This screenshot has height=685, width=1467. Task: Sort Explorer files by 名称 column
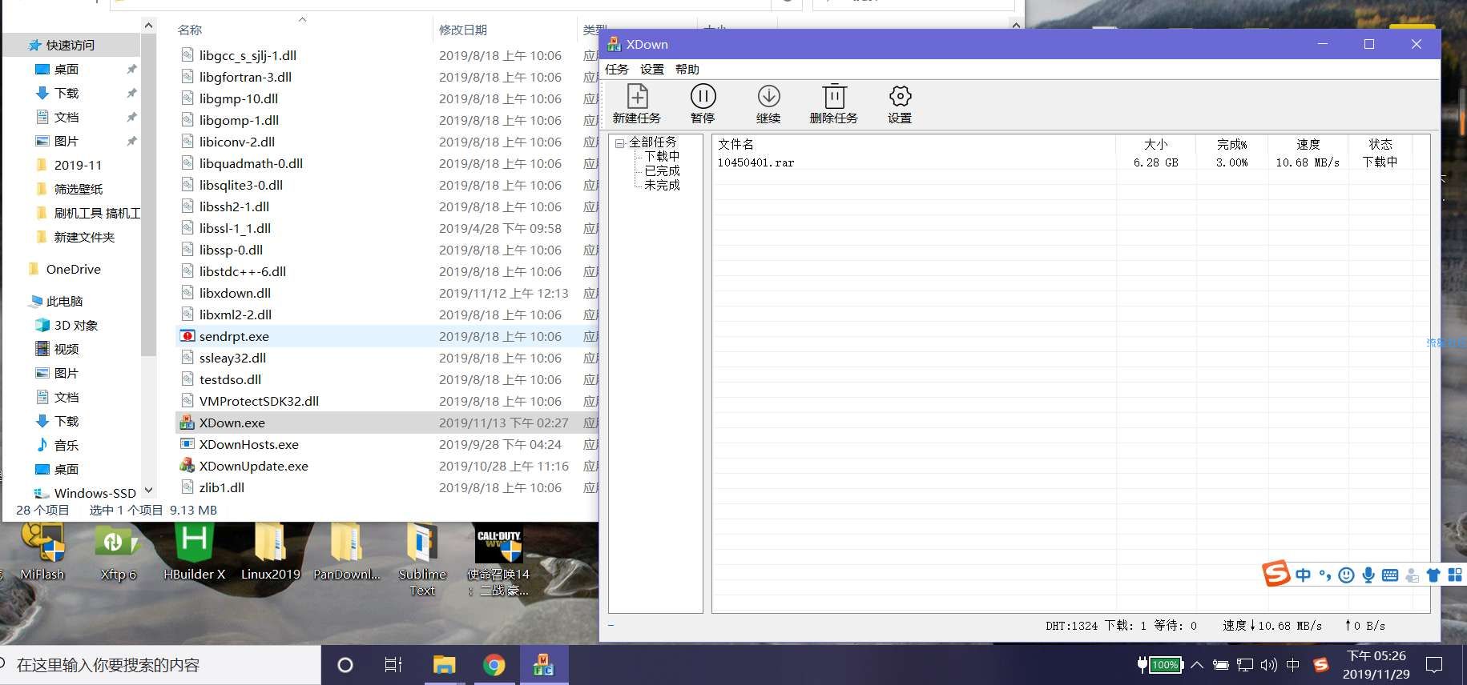click(x=190, y=30)
